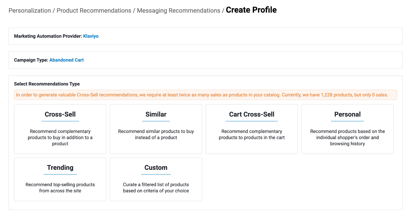Click the 'Recommend top-selling products' description
The height and width of the screenshot is (212, 404).
pos(60,188)
